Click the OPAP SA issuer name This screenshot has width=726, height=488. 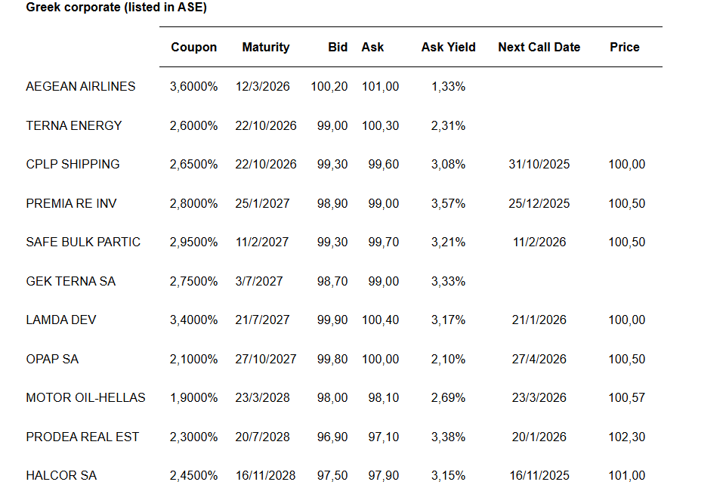(x=52, y=359)
